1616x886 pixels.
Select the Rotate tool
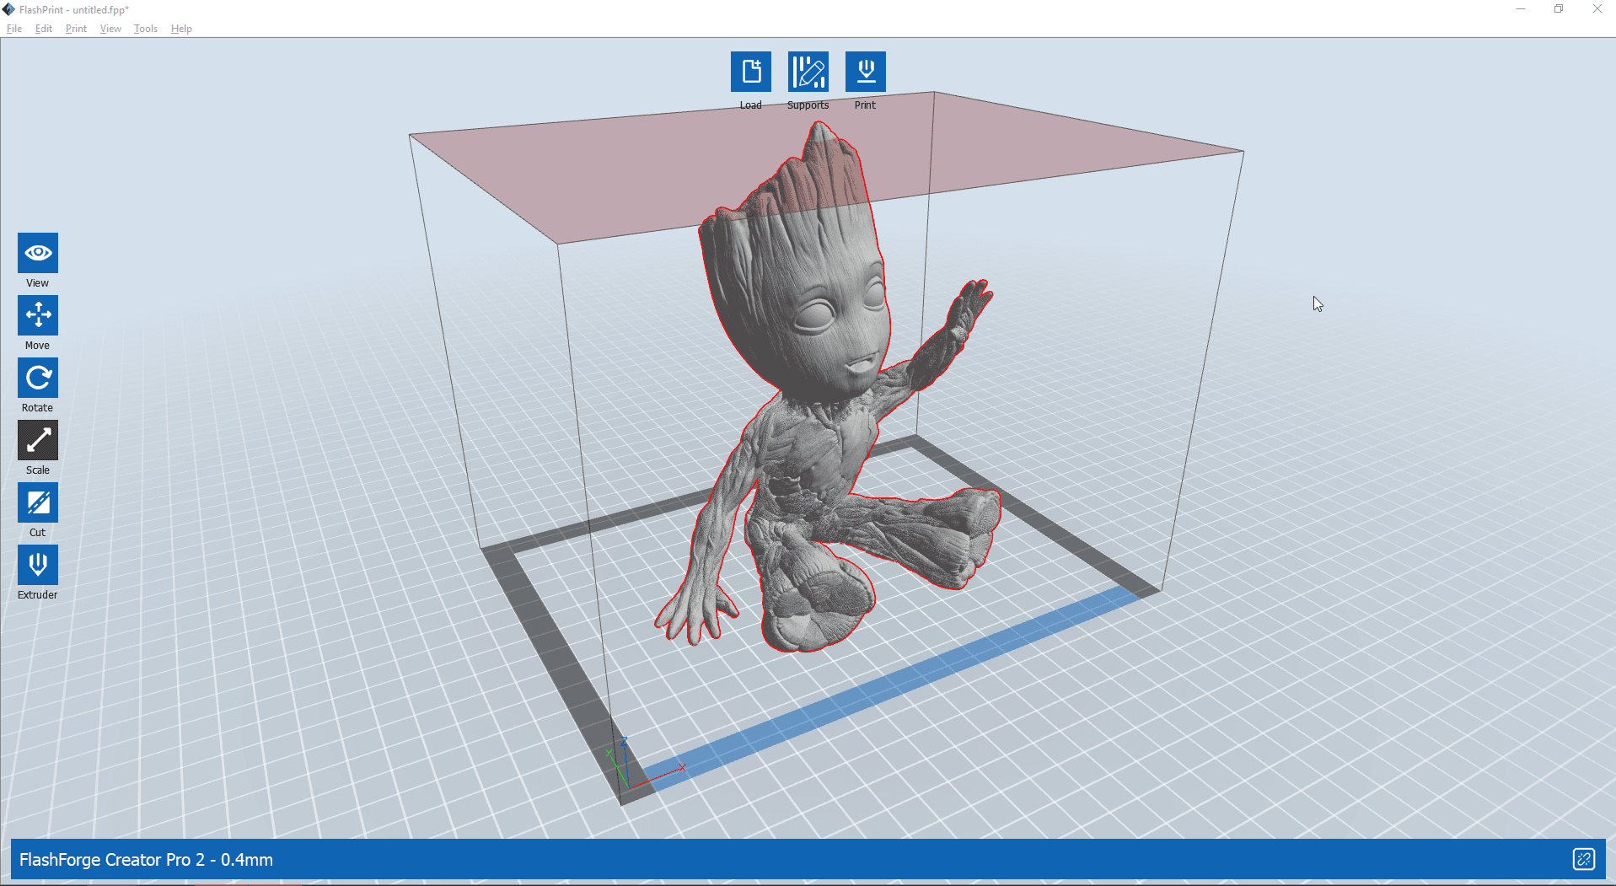[x=37, y=378]
